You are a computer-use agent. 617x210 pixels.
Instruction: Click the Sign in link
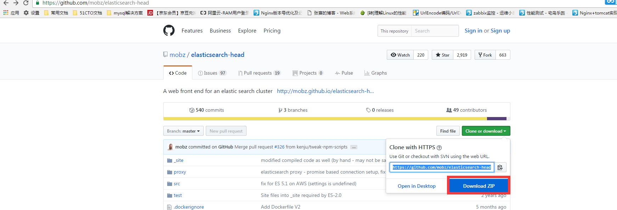[473, 31]
